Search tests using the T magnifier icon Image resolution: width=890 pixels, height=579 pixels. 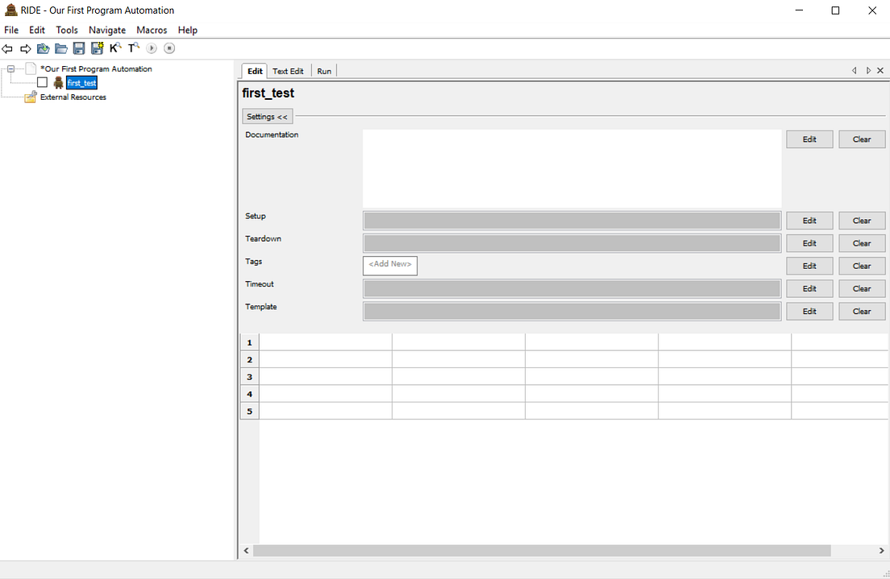pyautogui.click(x=132, y=48)
